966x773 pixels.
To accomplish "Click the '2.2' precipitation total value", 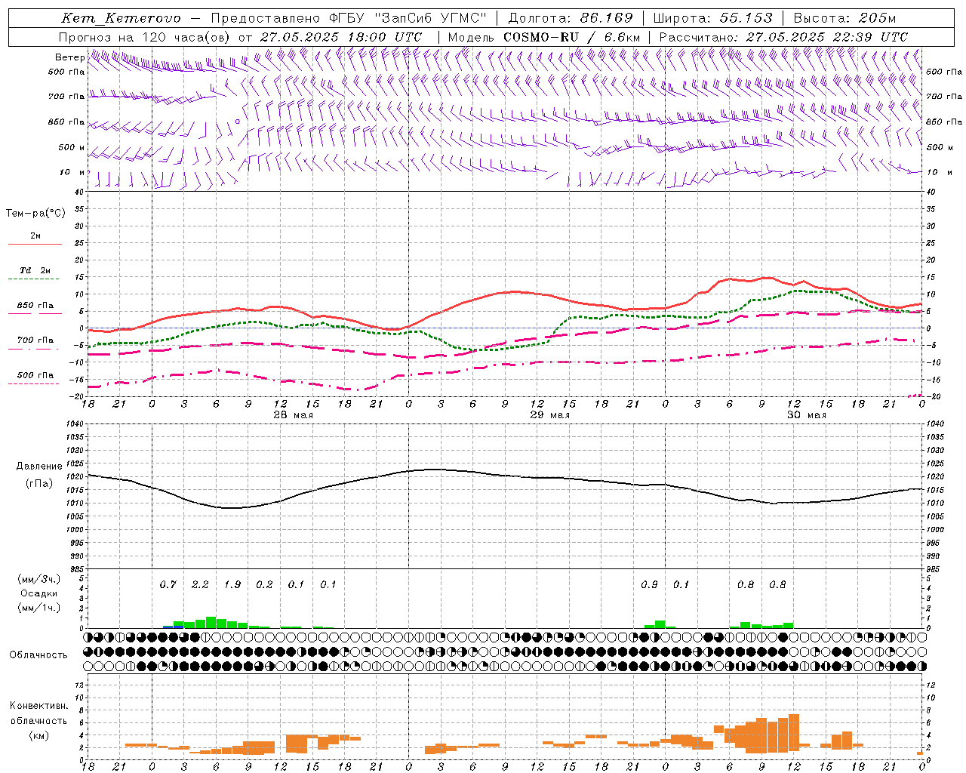I will tap(200, 584).
